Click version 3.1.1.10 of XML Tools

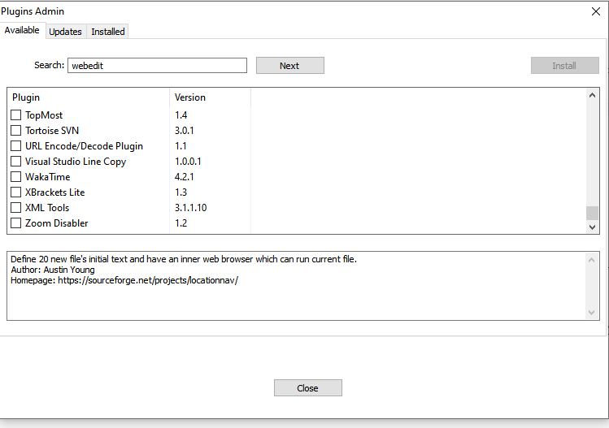tap(191, 208)
